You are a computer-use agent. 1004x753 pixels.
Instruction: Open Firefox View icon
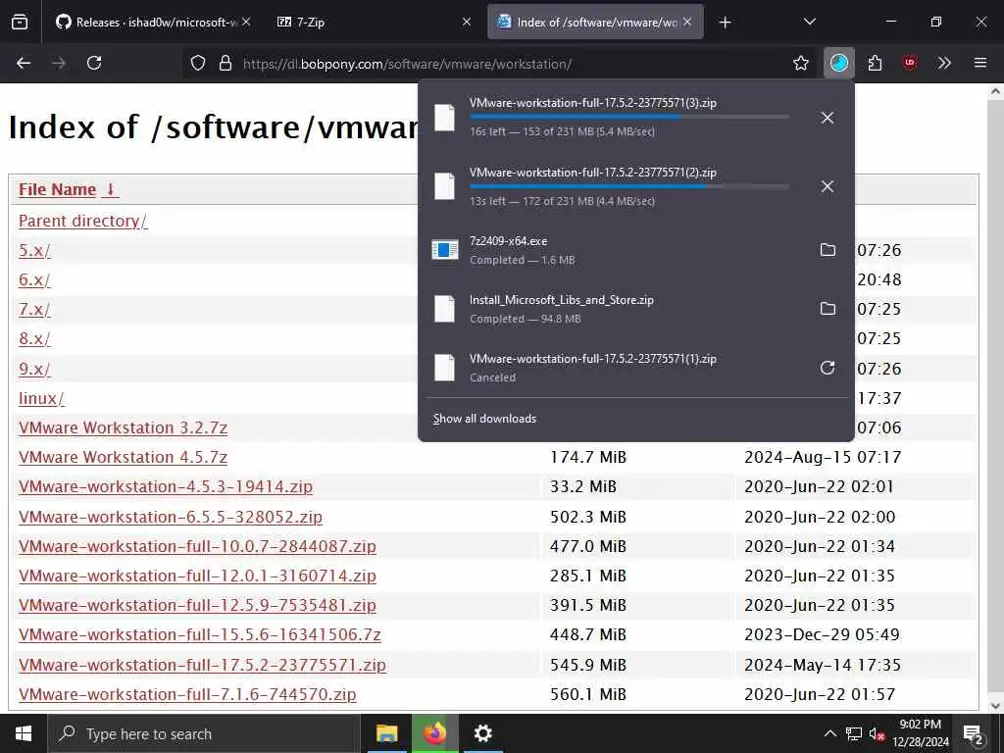pyautogui.click(x=20, y=23)
